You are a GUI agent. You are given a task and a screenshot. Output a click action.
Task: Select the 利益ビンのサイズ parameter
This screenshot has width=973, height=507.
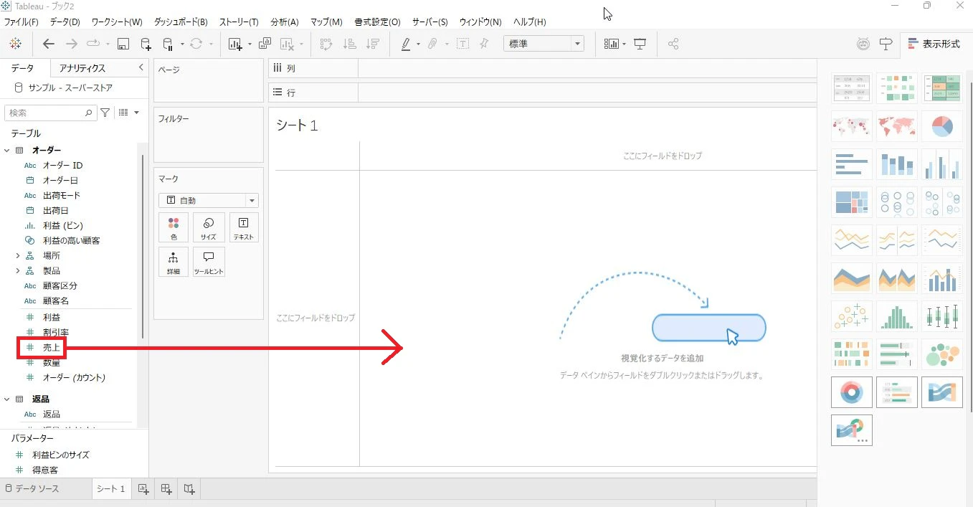click(61, 455)
